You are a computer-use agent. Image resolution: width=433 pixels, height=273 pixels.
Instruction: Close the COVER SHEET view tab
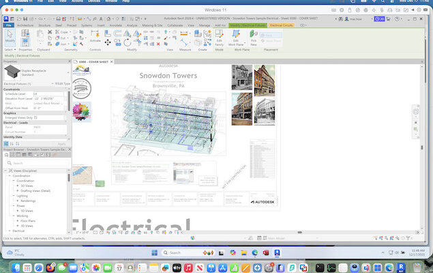[112, 61]
